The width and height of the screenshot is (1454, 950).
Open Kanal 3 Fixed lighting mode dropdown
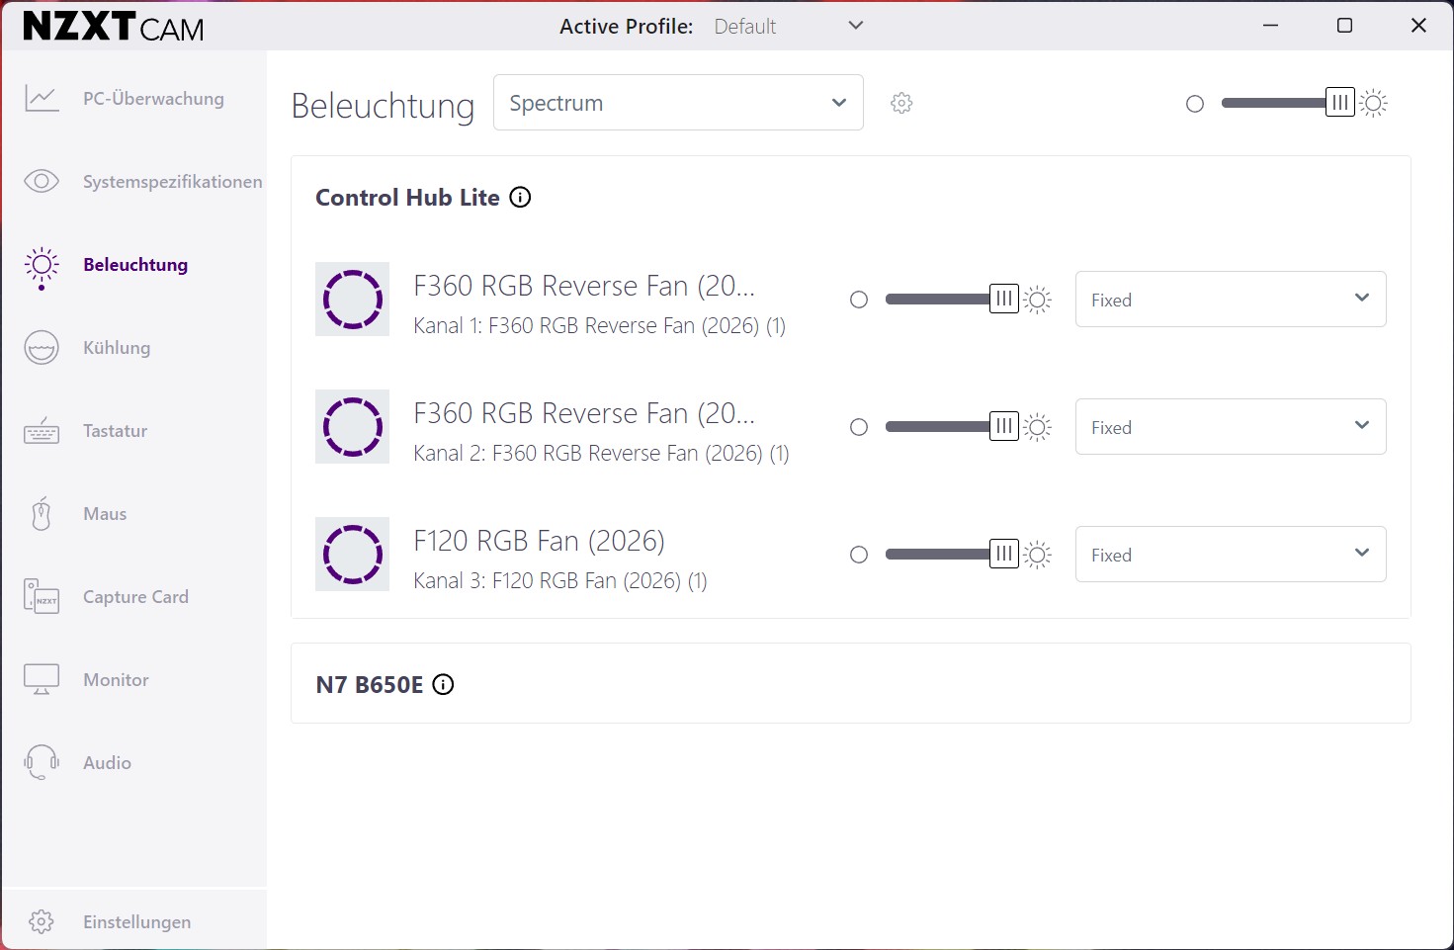pos(1231,555)
